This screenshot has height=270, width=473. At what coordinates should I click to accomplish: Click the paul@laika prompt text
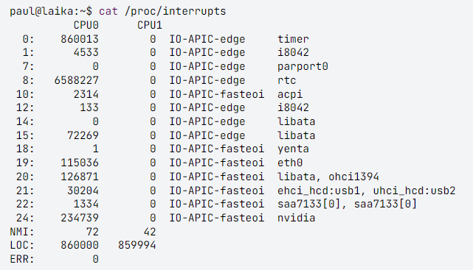[x=51, y=12]
